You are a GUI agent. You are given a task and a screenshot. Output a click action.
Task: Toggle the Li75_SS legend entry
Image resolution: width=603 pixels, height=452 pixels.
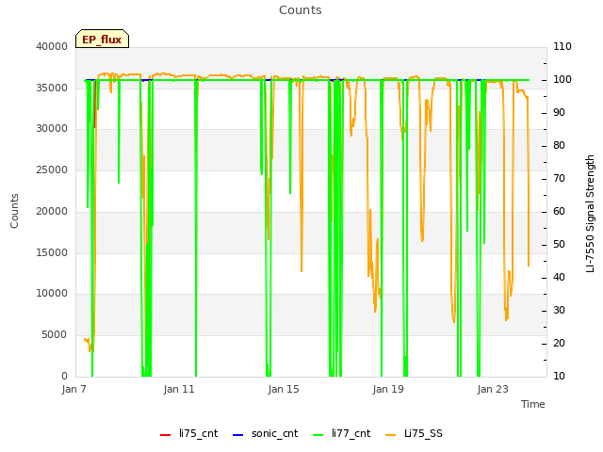tap(414, 433)
